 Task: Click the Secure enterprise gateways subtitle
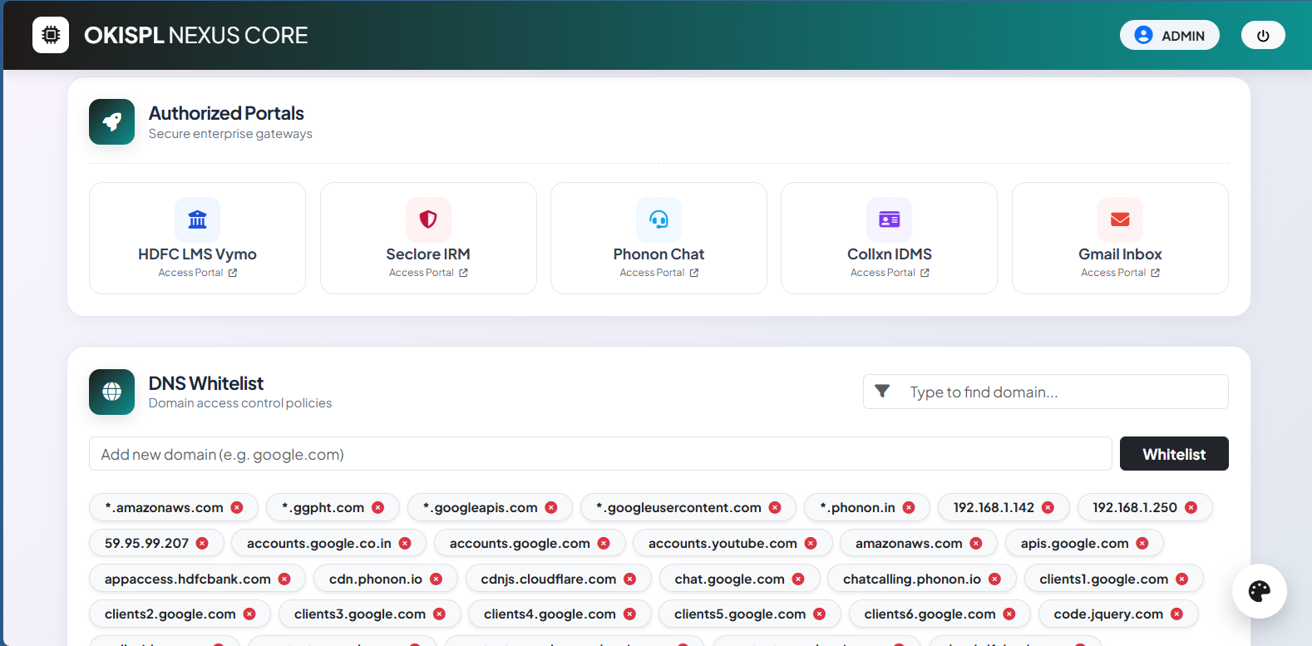click(x=230, y=134)
